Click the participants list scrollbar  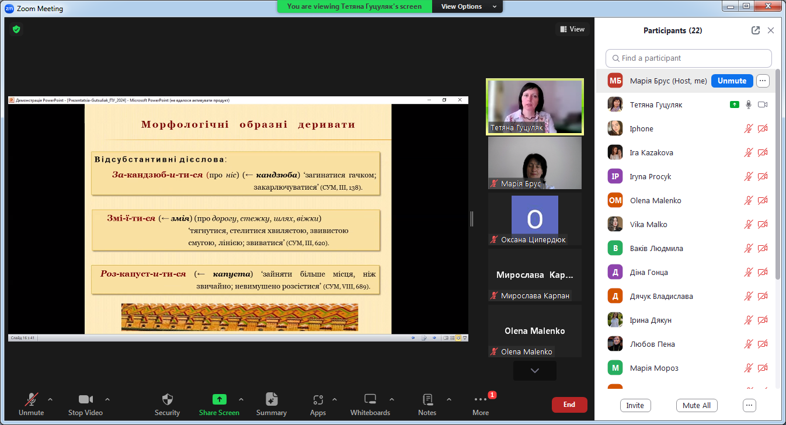tap(777, 175)
